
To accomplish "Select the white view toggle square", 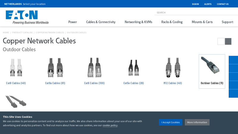I will [221, 41].
